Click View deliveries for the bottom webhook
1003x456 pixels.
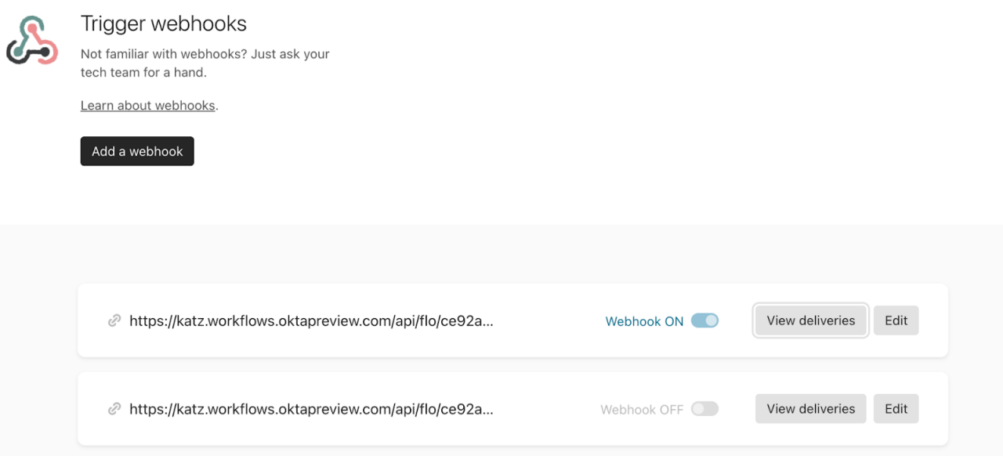coord(810,408)
